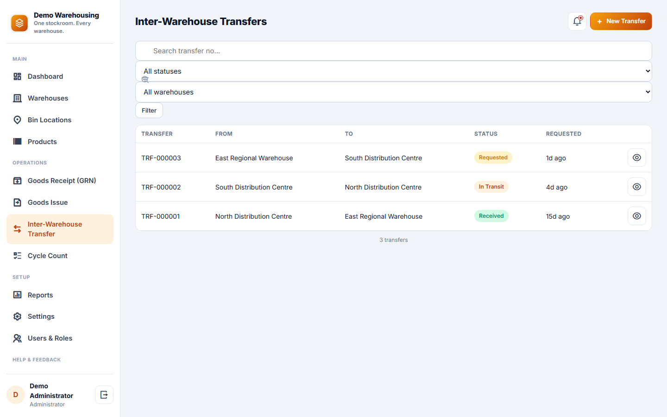Screen dimensions: 667x417
Task: Click the Requested status badge
Action: pyautogui.click(x=493, y=158)
